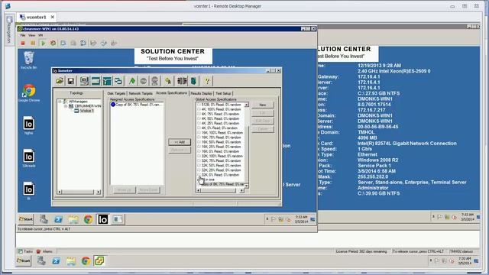
Task: Click the Start Disk Worker toolbar icon
Action: click(96, 81)
